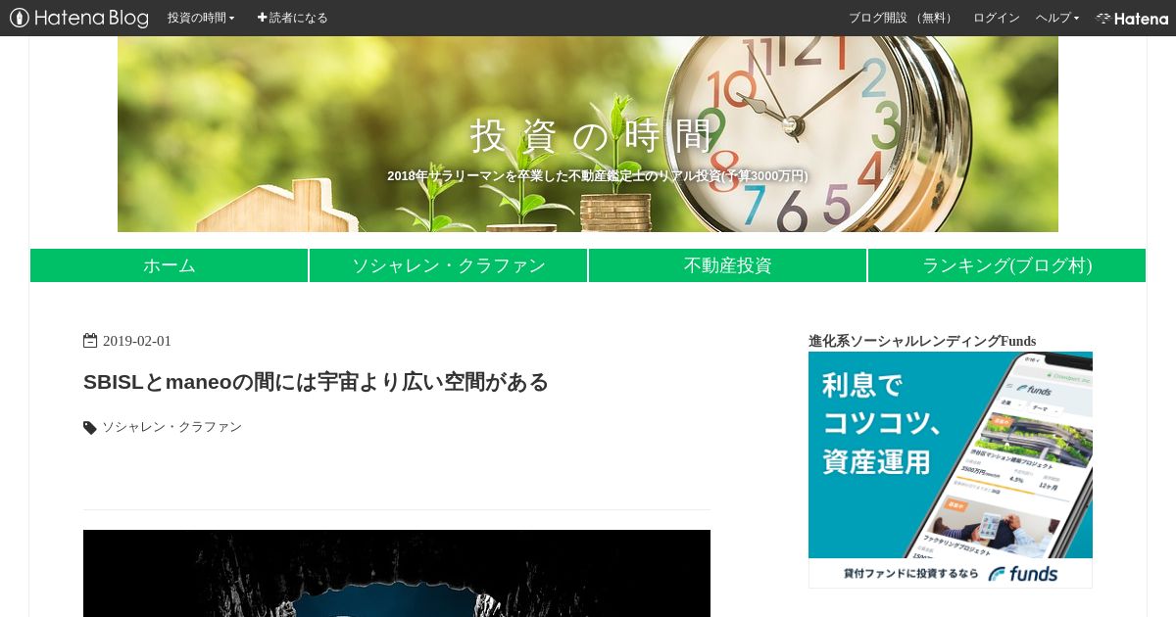Screen dimensions: 1176x617
Task: Open the Hatena logo at top right
Action: tap(1132, 18)
